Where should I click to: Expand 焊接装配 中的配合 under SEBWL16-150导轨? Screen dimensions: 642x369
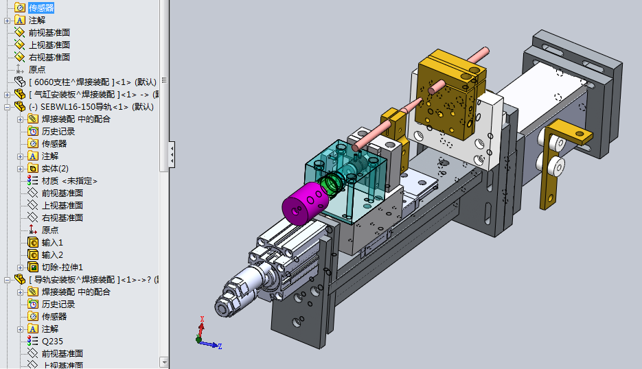pyautogui.click(x=20, y=119)
